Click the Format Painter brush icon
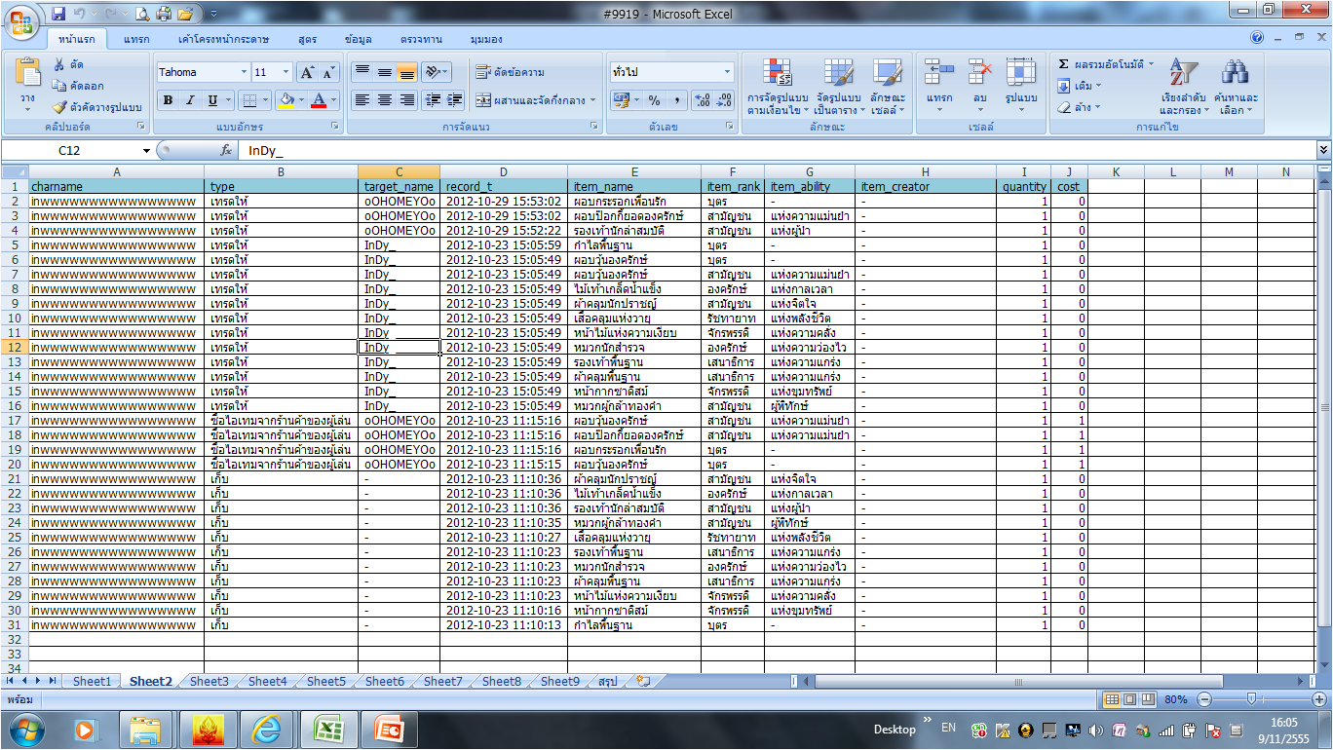This screenshot has height=750, width=1333. [59, 107]
